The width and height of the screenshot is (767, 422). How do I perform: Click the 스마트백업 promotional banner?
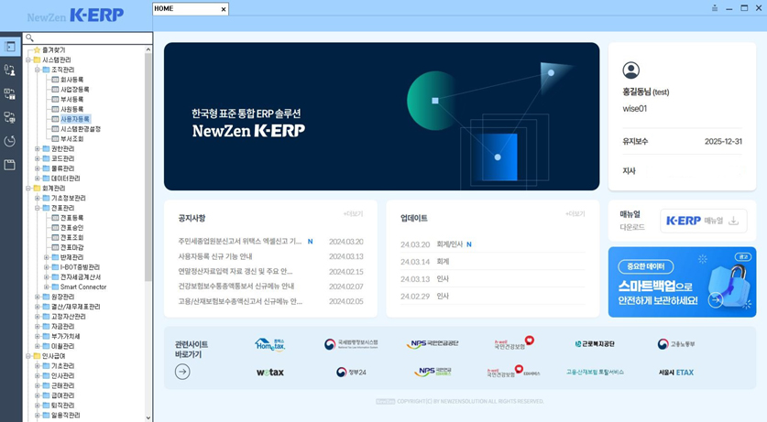click(x=682, y=282)
